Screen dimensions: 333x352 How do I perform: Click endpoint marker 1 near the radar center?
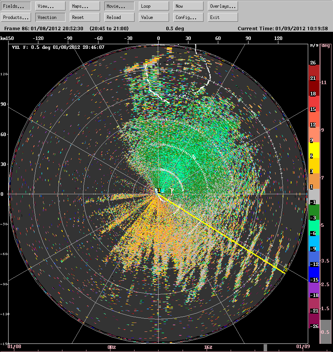click(x=159, y=190)
